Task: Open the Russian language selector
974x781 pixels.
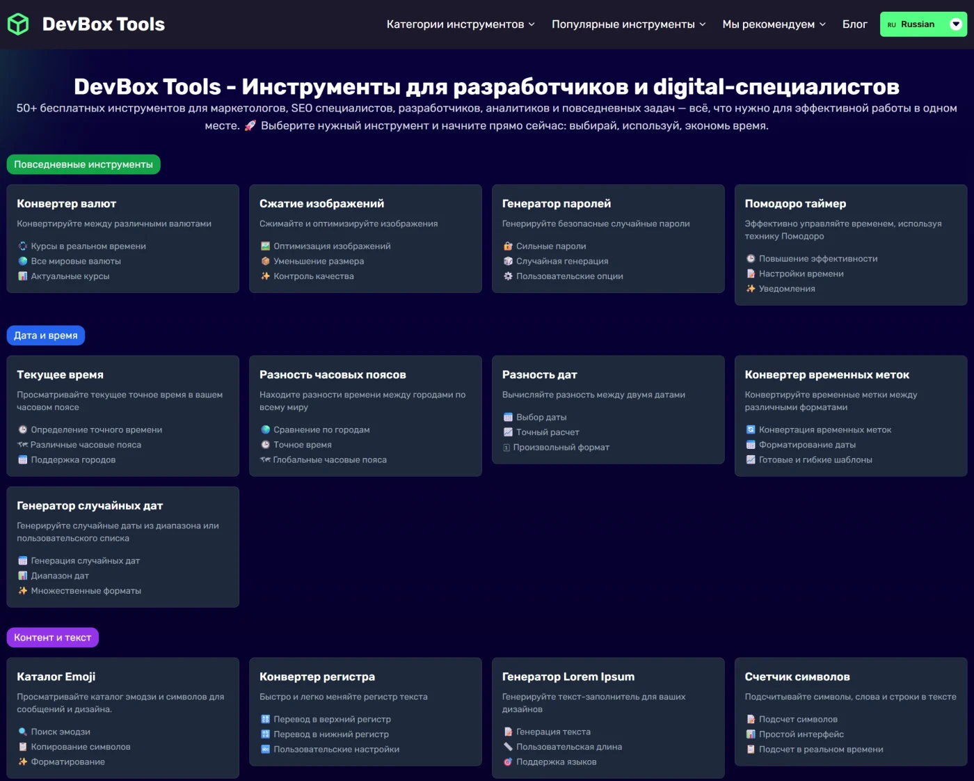Action: [923, 24]
